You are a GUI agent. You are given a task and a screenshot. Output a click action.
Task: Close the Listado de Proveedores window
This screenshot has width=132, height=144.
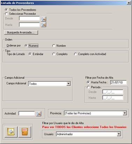(129, 3)
